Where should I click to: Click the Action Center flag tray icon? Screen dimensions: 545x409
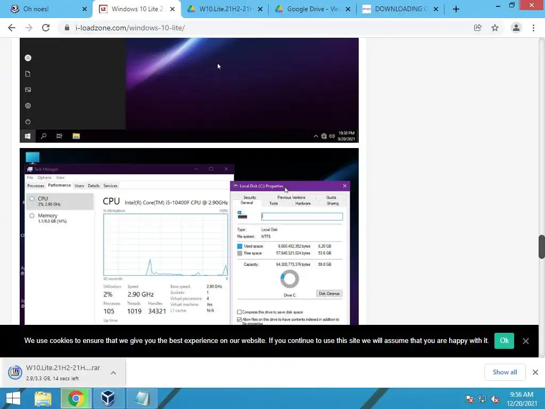pos(469,399)
